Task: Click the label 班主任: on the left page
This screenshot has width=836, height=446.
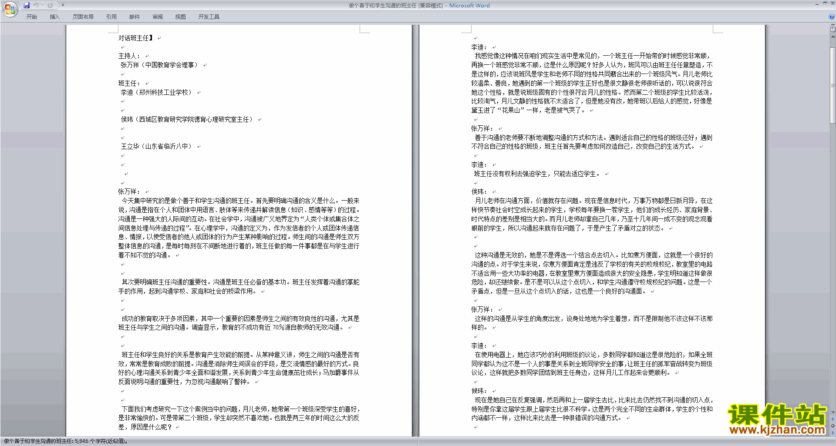Action: click(x=129, y=83)
